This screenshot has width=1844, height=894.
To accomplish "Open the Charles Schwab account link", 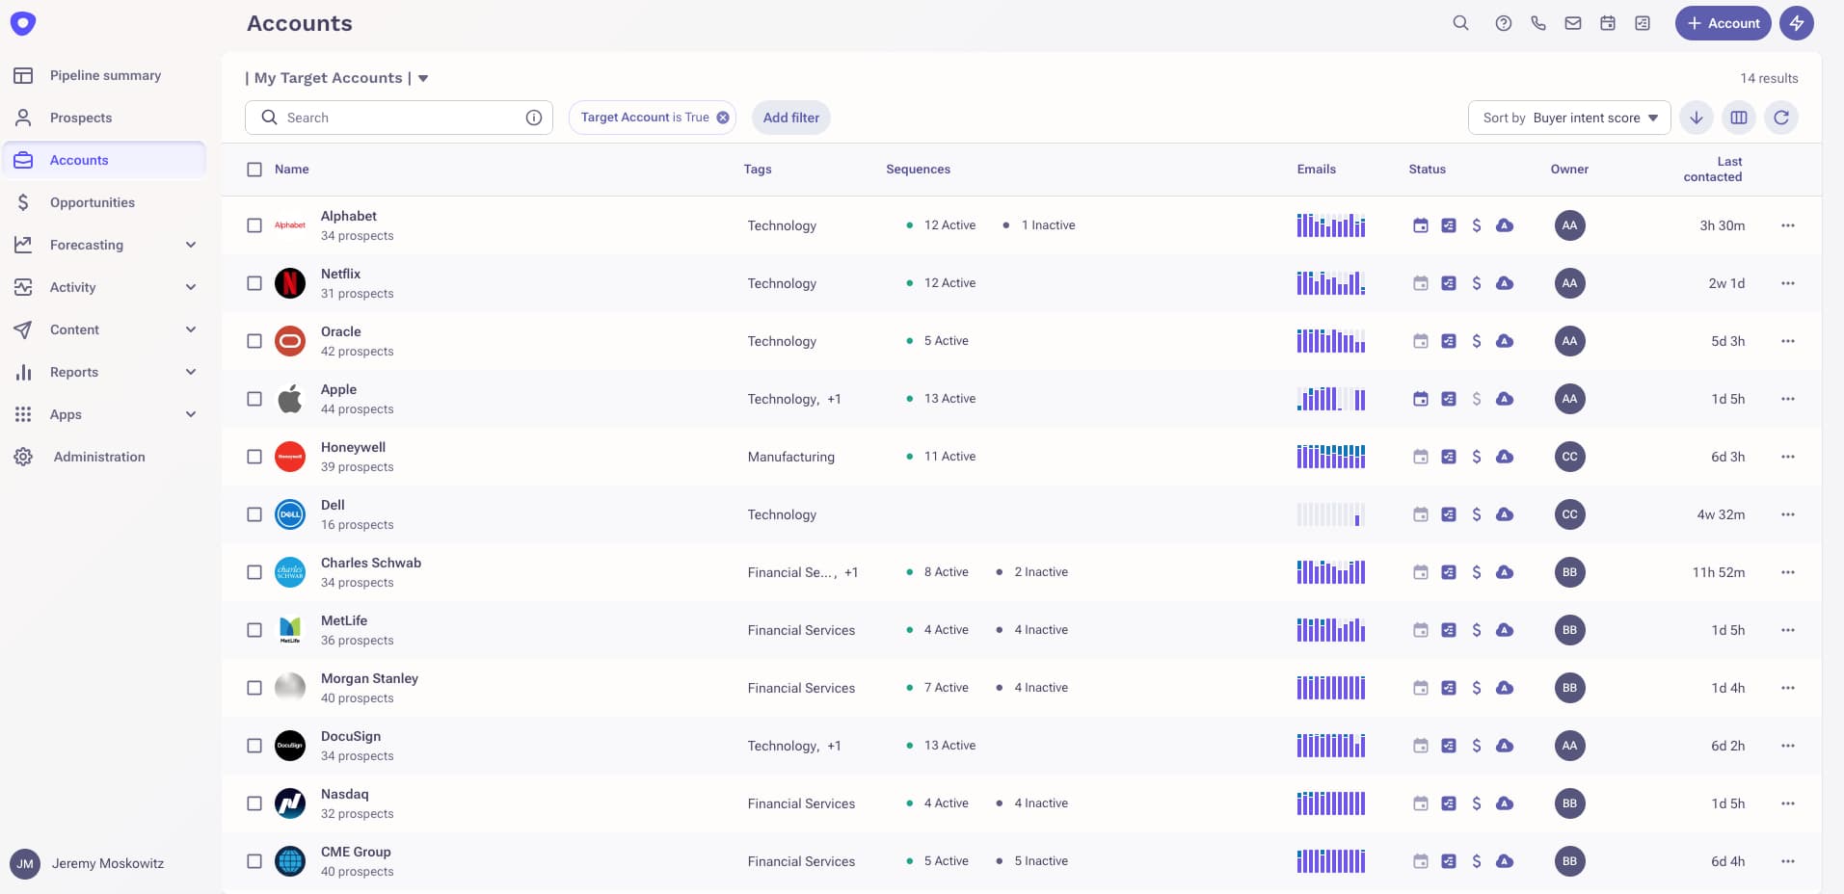I will [x=371, y=563].
